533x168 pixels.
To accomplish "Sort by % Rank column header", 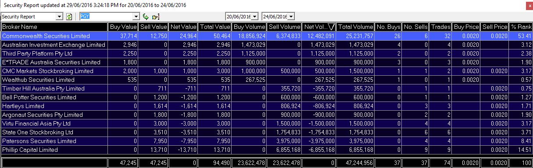I will tap(521, 27).
